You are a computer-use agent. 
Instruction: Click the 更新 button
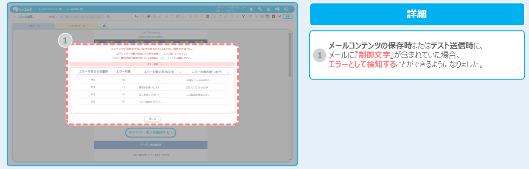point(288,16)
